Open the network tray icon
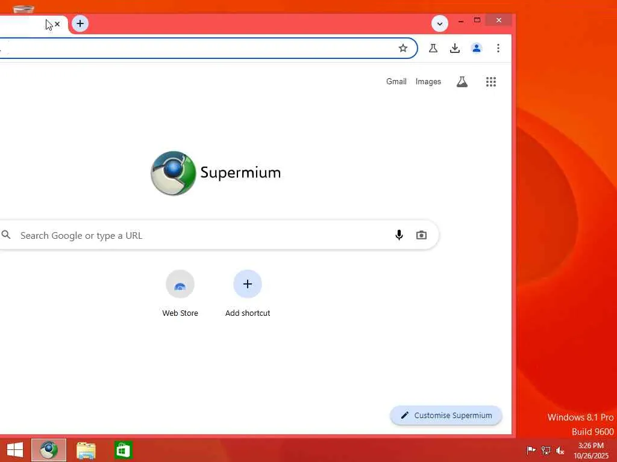 tap(545, 450)
